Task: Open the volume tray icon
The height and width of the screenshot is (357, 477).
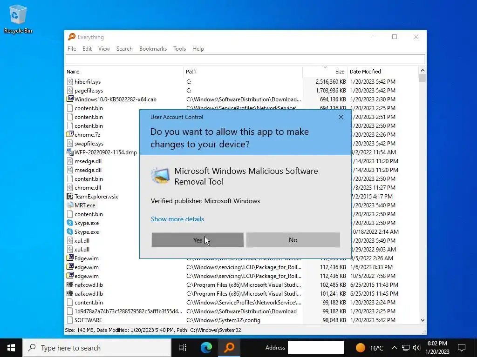Action: [416, 348]
